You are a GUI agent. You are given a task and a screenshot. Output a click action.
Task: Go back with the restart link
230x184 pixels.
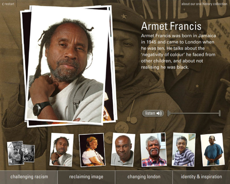[x=8, y=4]
